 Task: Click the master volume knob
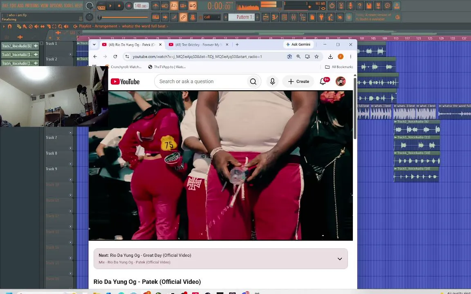click(89, 6)
